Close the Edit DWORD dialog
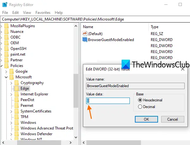The image size is (190, 145). pos(183,69)
